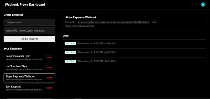Click the Target httpbin.org/post text

pyautogui.click(x=80, y=26)
